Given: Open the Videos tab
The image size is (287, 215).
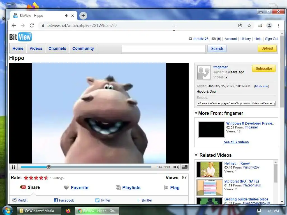Looking at the screenshot, I should click(x=36, y=48).
